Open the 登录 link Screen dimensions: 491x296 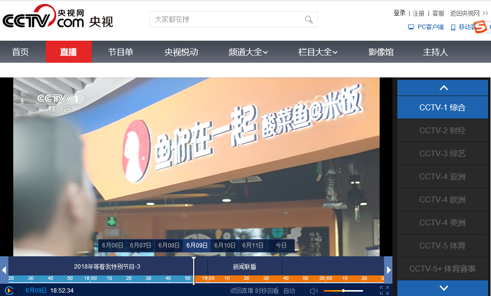[399, 13]
